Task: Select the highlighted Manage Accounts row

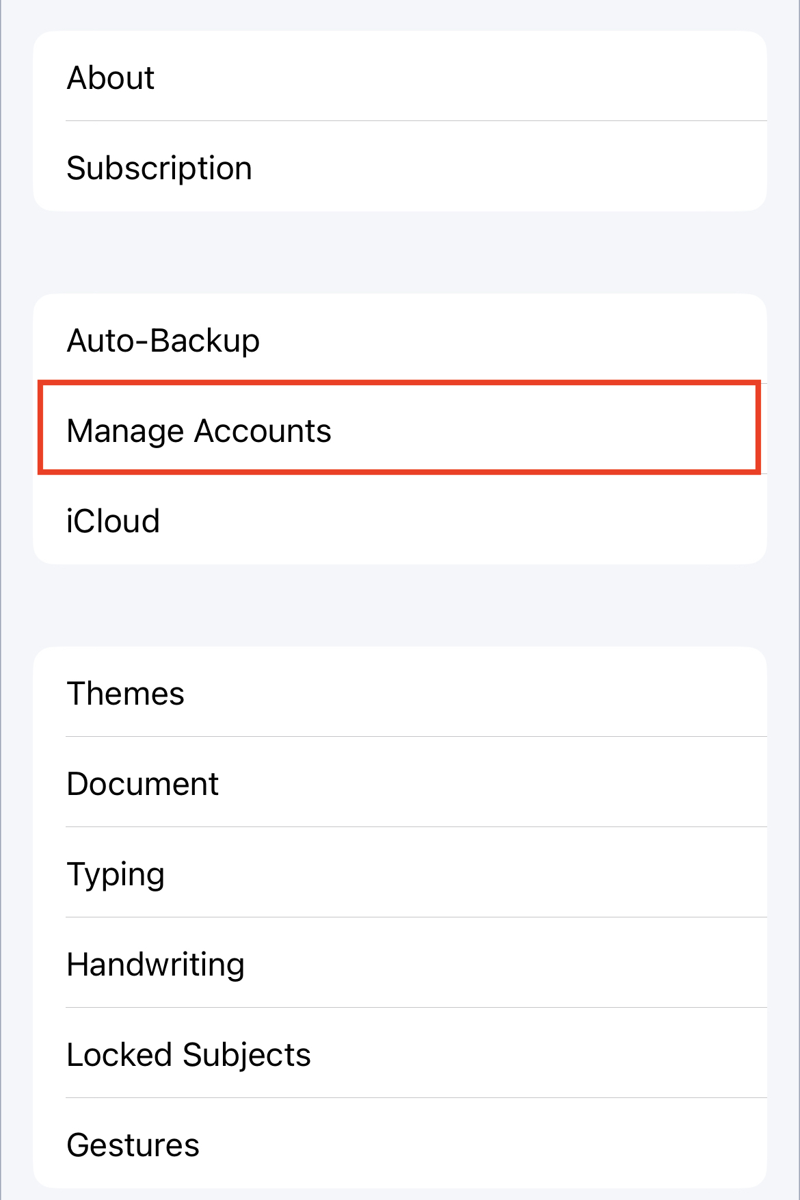Action: pyautogui.click(x=399, y=430)
